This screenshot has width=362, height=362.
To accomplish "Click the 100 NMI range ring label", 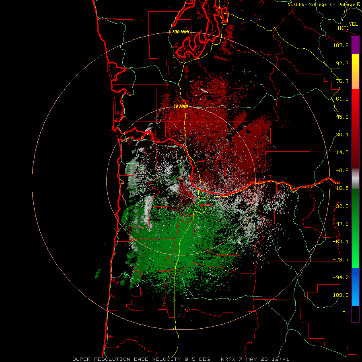I will [181, 32].
